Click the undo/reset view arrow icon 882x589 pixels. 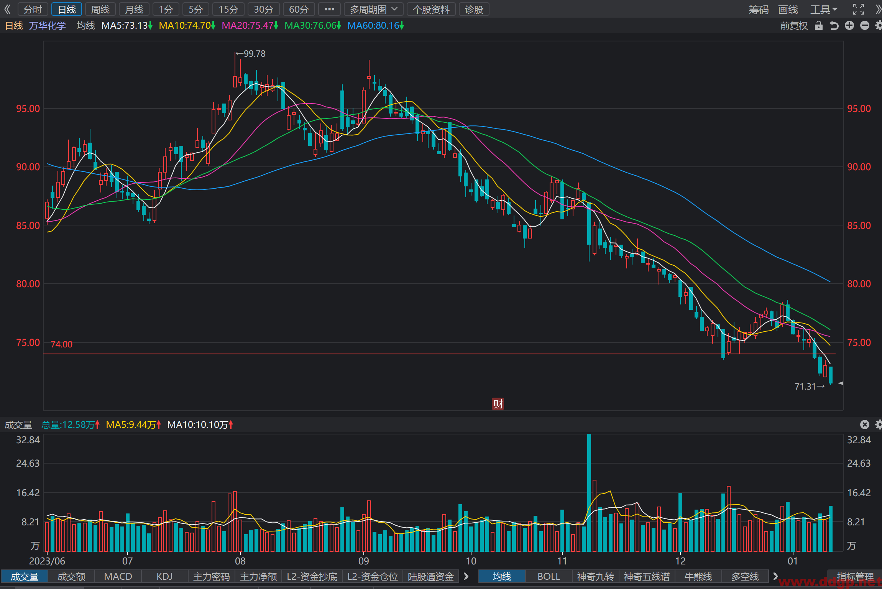click(x=834, y=26)
